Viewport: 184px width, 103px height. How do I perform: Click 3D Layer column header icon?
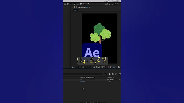pos(94,78)
